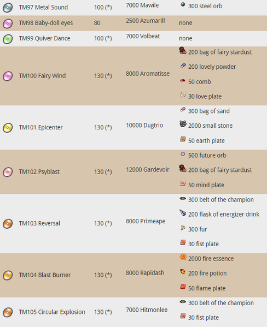The image size is (267, 327).
Task: Click the TM105 Circular Explosion disc icon
Action: [x=8, y=312]
